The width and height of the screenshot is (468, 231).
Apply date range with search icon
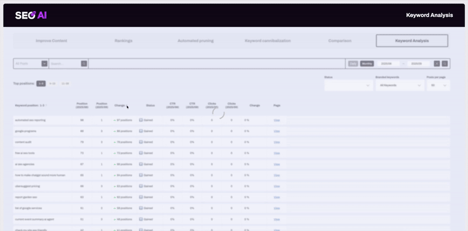[445, 64]
